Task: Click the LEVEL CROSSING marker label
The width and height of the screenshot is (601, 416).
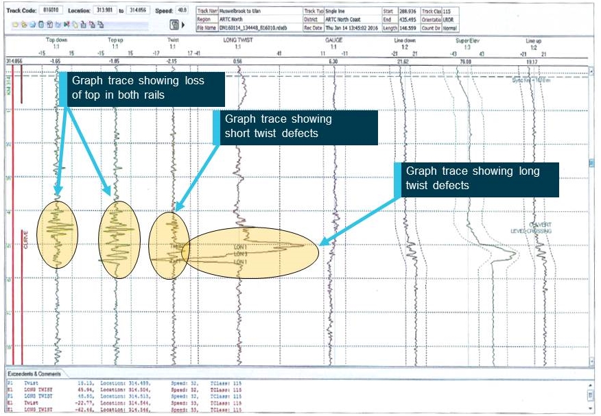Action: coord(531,231)
